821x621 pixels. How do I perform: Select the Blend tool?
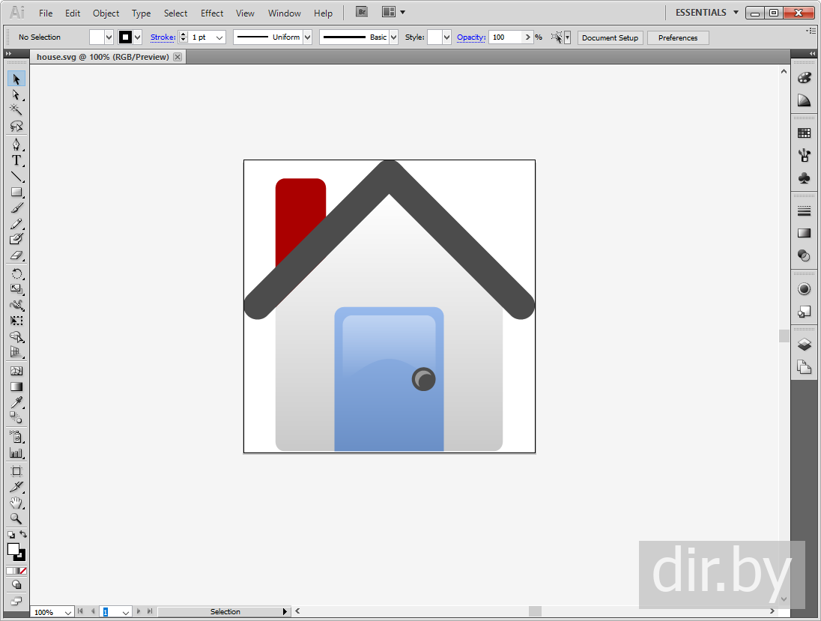point(16,418)
